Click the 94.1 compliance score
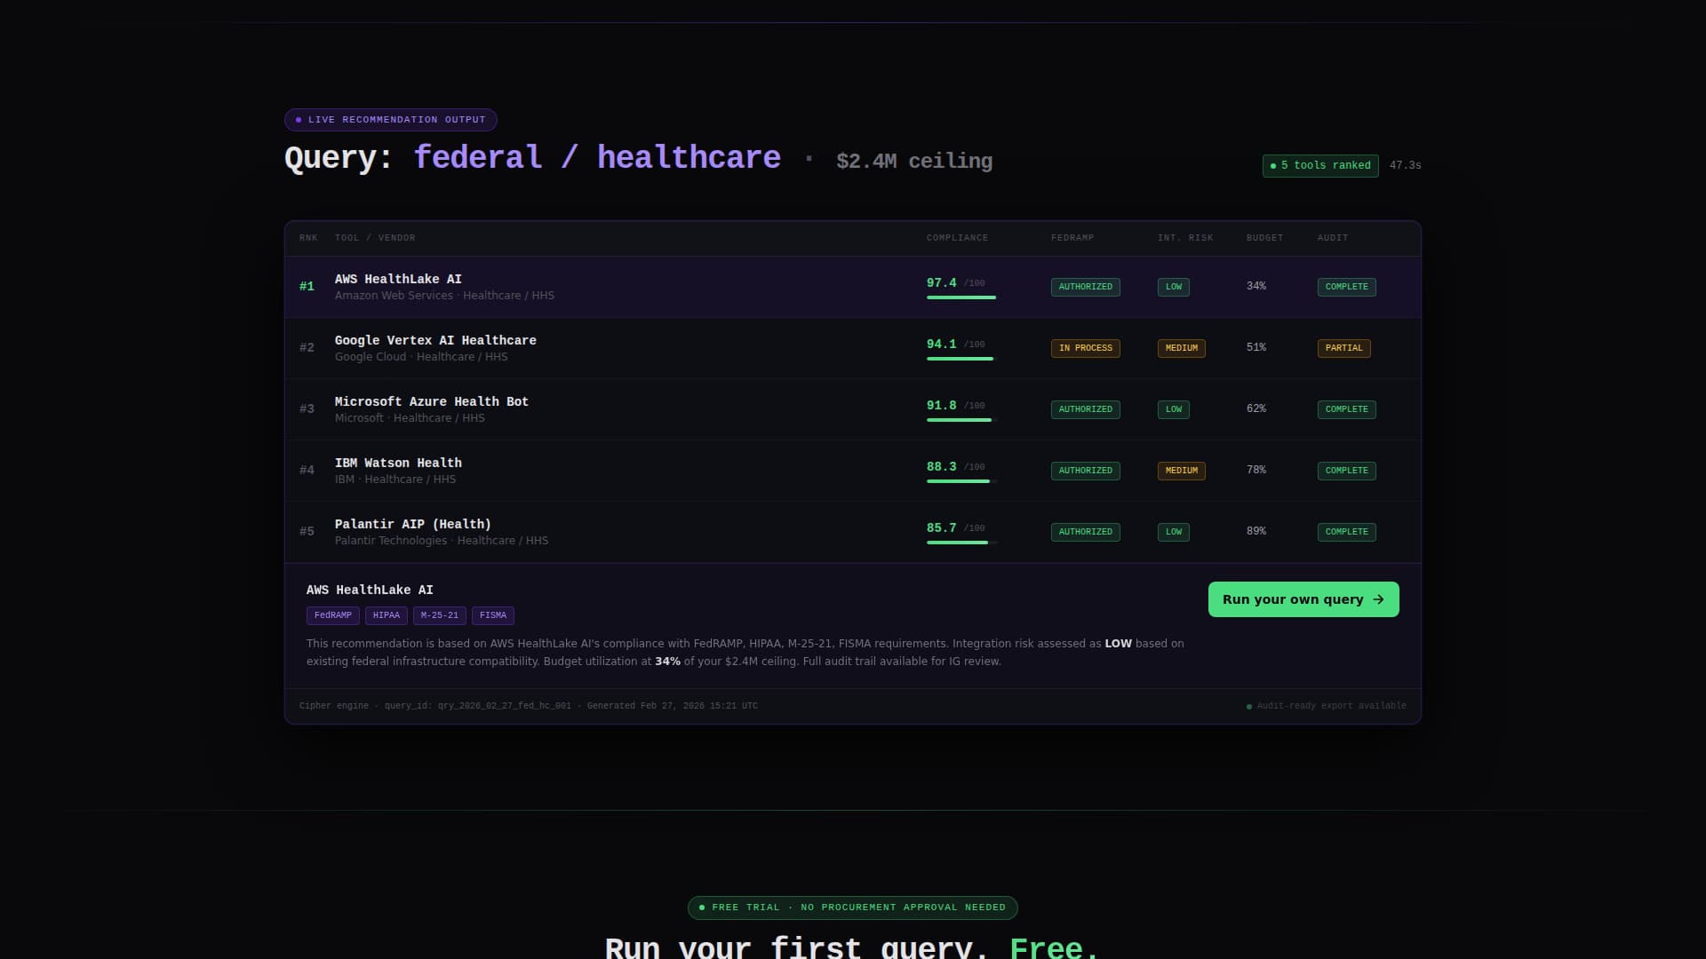 tap(942, 345)
